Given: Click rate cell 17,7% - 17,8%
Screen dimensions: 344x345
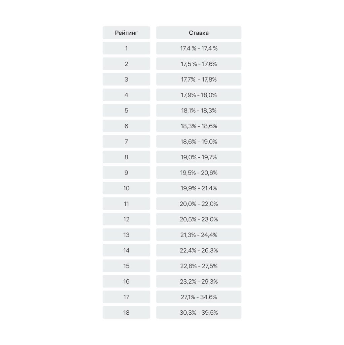Looking at the screenshot, I should point(199,80).
